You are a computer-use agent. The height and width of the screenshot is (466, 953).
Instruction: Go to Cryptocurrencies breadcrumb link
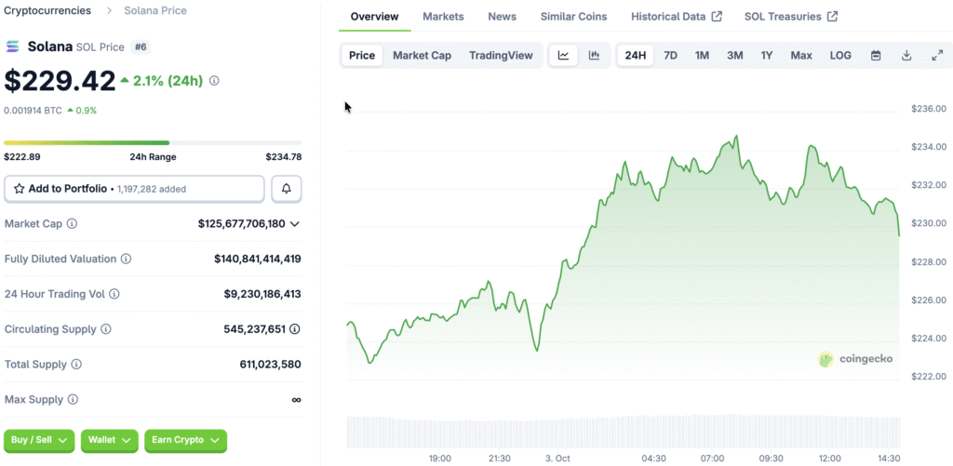(48, 10)
